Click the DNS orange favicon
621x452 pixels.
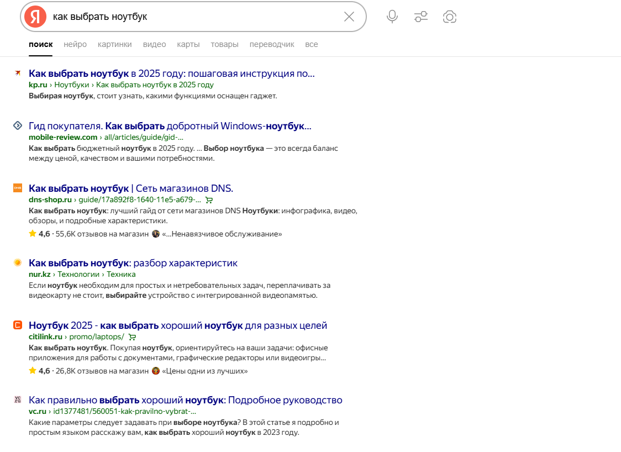click(x=18, y=188)
